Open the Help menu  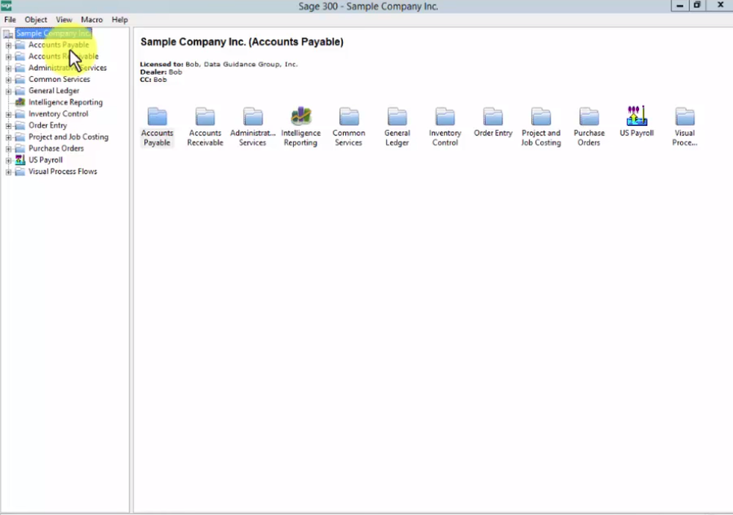[119, 20]
